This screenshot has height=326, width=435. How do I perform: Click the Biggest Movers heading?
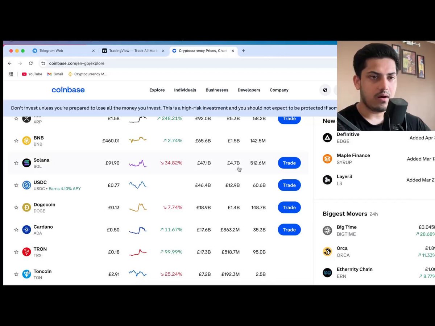tap(345, 214)
